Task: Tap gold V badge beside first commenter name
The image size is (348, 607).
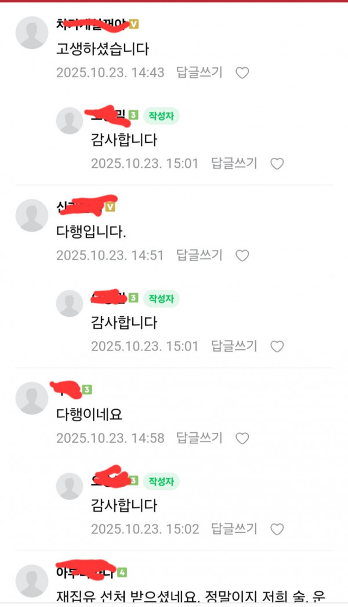Action: pyautogui.click(x=133, y=24)
